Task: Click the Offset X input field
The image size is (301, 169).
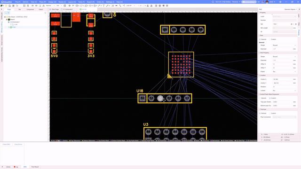Action: click(x=283, y=64)
